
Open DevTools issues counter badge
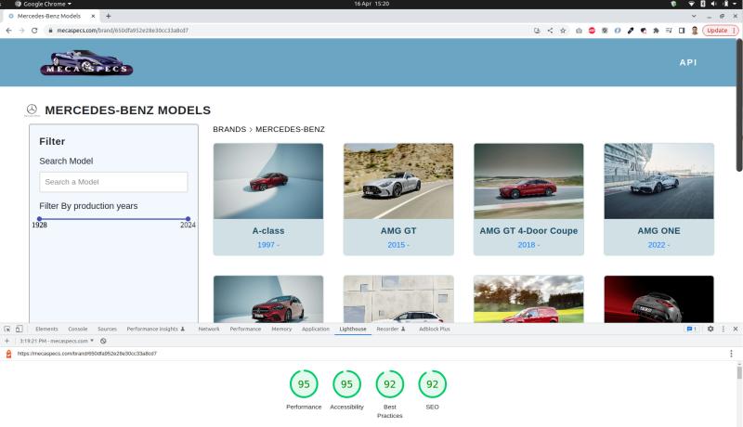click(x=691, y=329)
